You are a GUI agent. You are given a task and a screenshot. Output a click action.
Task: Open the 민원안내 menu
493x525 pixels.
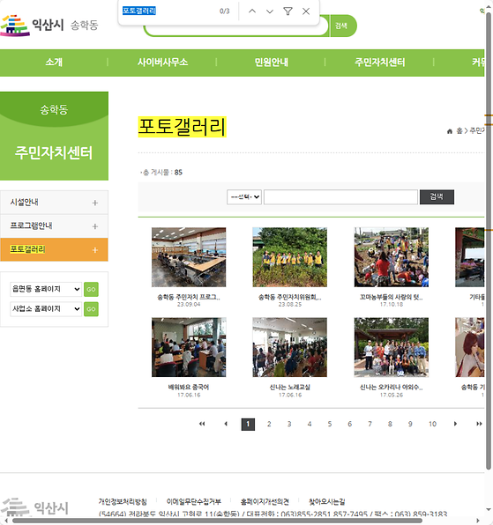[271, 63]
